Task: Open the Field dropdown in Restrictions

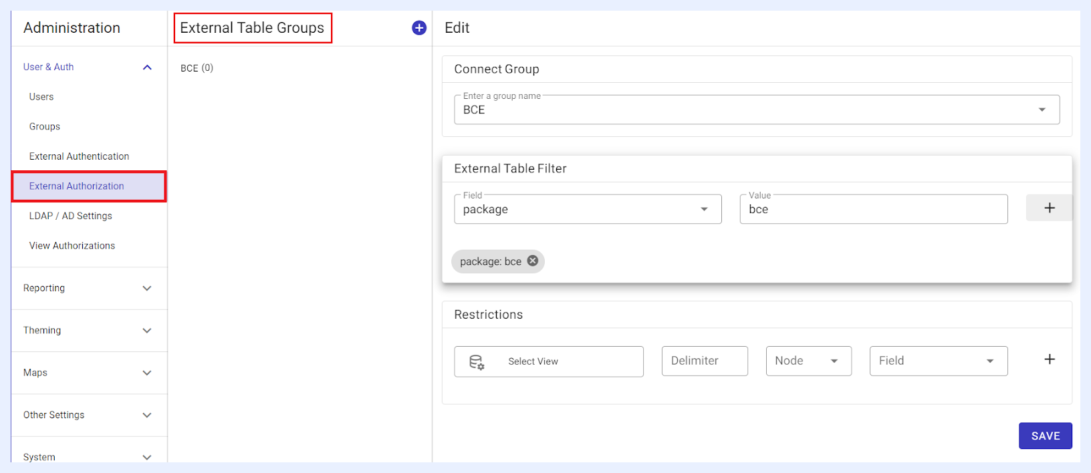Action: point(939,361)
